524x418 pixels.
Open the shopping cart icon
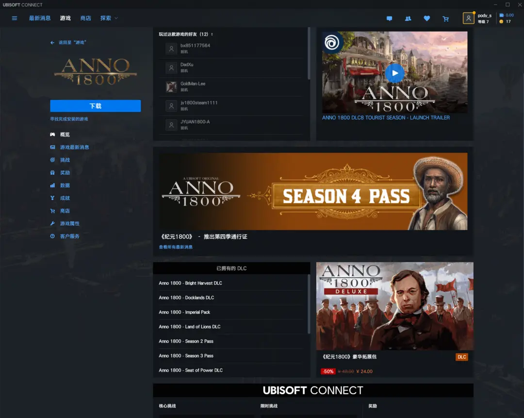(x=445, y=19)
